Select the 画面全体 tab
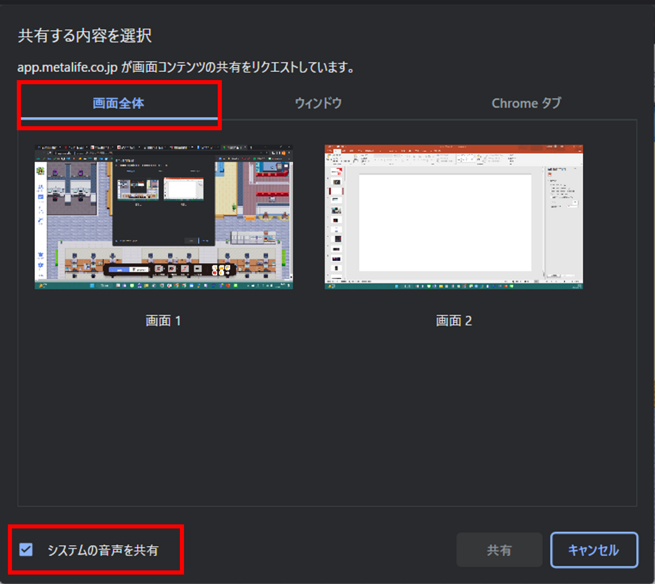655x584 pixels. 118,103
